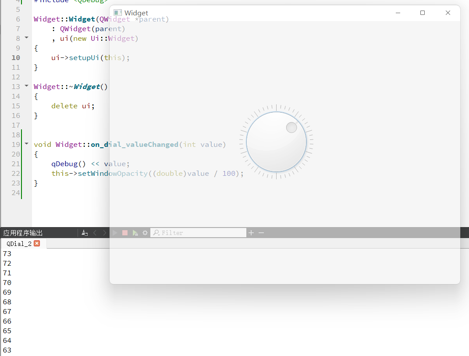The image size is (469, 356).
Task: Click output value 67
Action: pos(7,312)
